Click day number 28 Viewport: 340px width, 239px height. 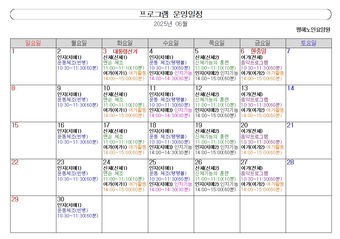pyautogui.click(x=290, y=162)
